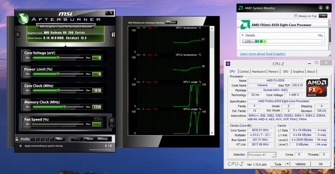Click the Apply button in Afterburner
335x174 pixels.
tap(77, 139)
